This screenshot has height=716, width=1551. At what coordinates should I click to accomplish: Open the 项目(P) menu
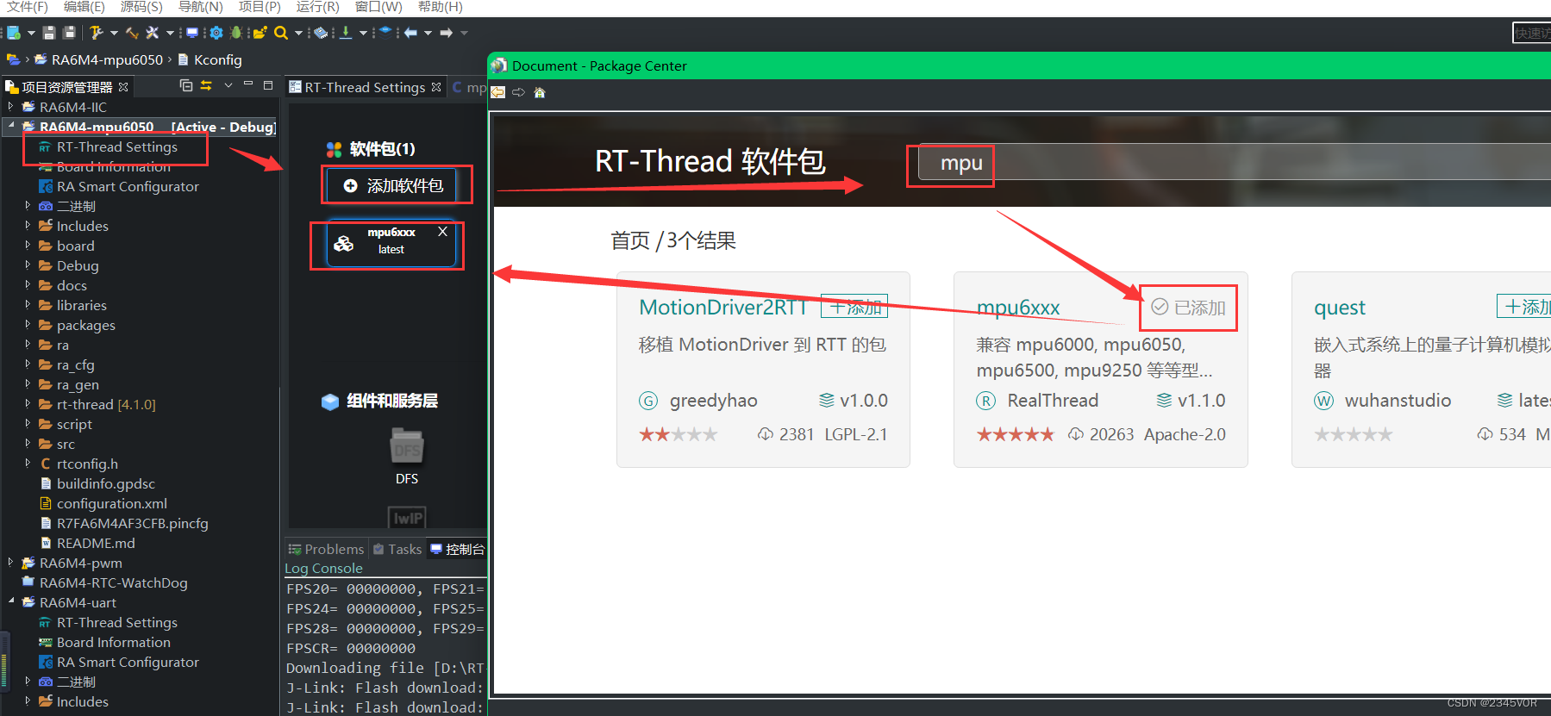(x=260, y=7)
